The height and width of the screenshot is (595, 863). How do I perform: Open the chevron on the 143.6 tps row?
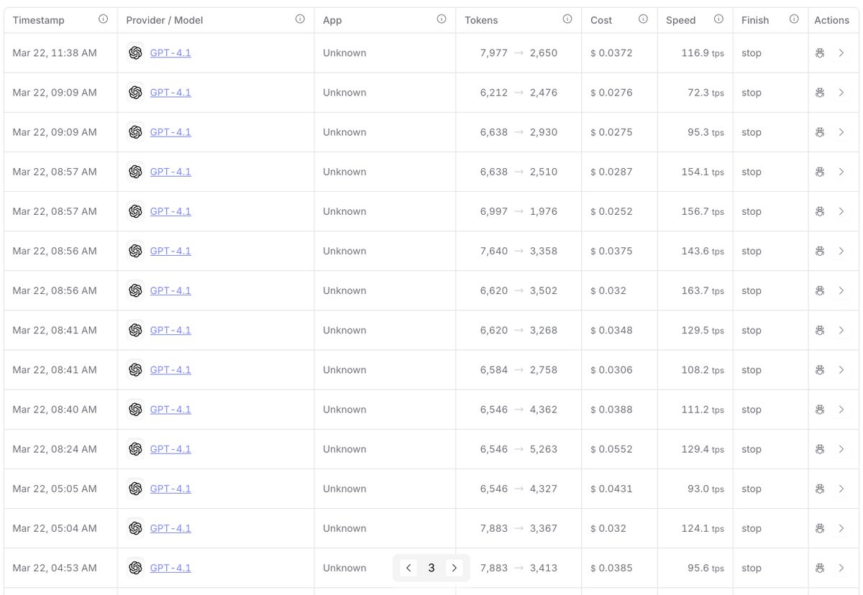click(841, 251)
